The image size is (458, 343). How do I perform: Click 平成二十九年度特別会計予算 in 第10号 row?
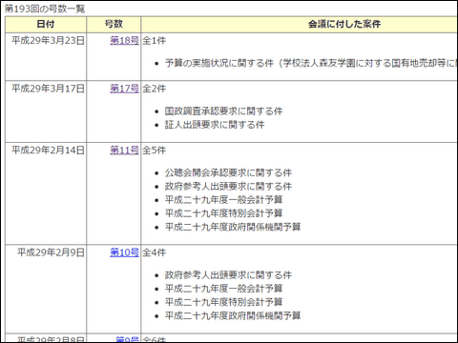point(223,302)
